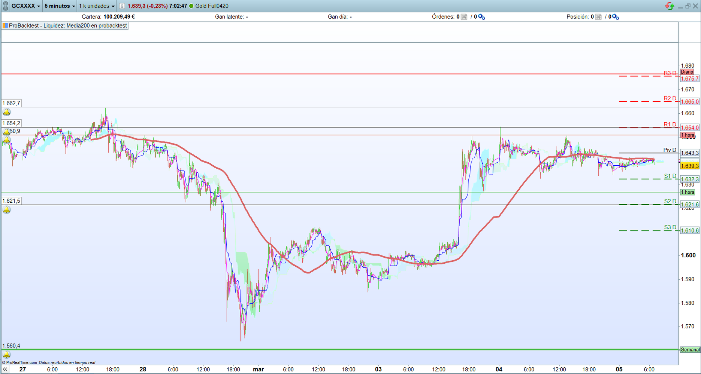Click the Gan día label
This screenshot has width=701, height=374.
click(338, 17)
